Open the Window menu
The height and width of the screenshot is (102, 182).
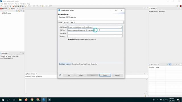point(23,4)
